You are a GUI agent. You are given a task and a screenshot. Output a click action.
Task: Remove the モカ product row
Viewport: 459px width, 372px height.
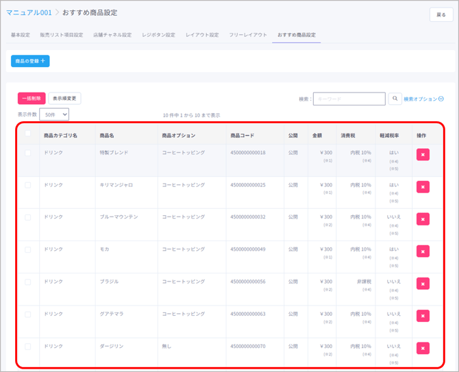coord(423,251)
